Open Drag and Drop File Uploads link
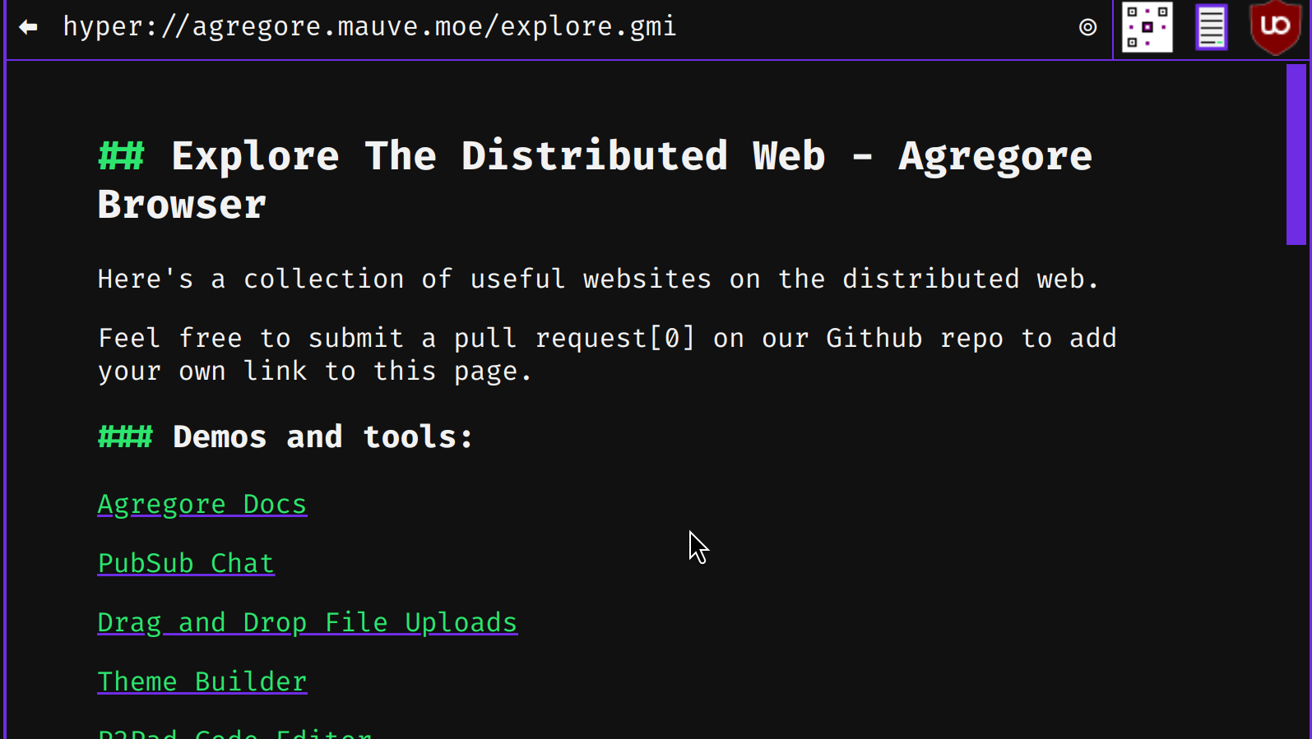1312x739 pixels. [x=308, y=622]
